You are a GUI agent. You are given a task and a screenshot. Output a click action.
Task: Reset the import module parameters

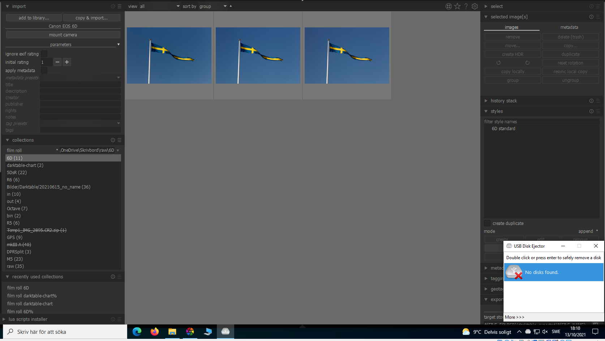113,6
